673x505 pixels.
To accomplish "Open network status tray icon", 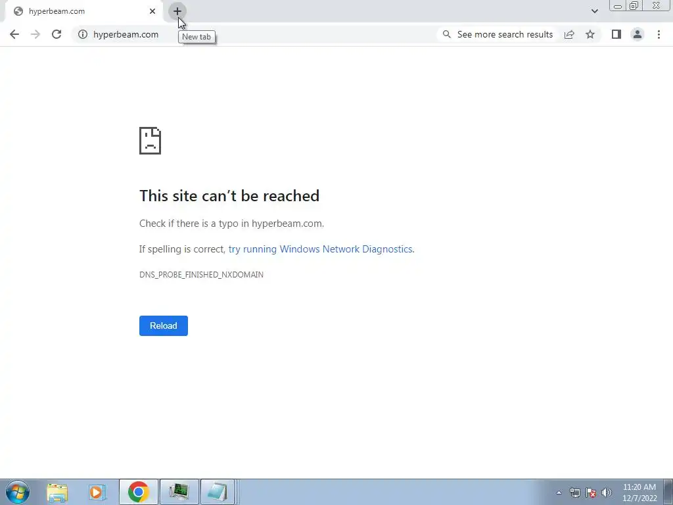I will (x=574, y=493).
